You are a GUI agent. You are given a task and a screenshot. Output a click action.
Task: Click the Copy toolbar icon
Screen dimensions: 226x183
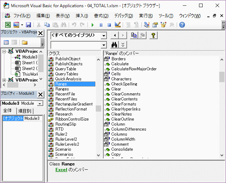[x=47, y=25]
